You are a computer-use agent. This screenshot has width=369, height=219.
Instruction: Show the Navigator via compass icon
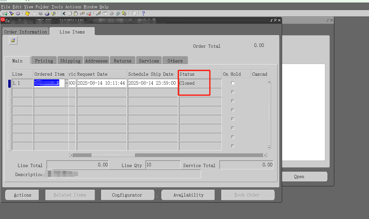pos(18,13)
